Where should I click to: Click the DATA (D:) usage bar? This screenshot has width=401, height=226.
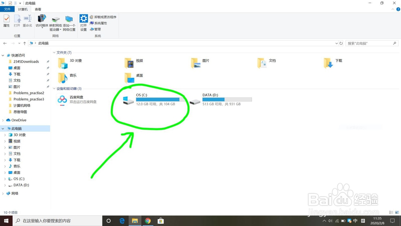227,99
